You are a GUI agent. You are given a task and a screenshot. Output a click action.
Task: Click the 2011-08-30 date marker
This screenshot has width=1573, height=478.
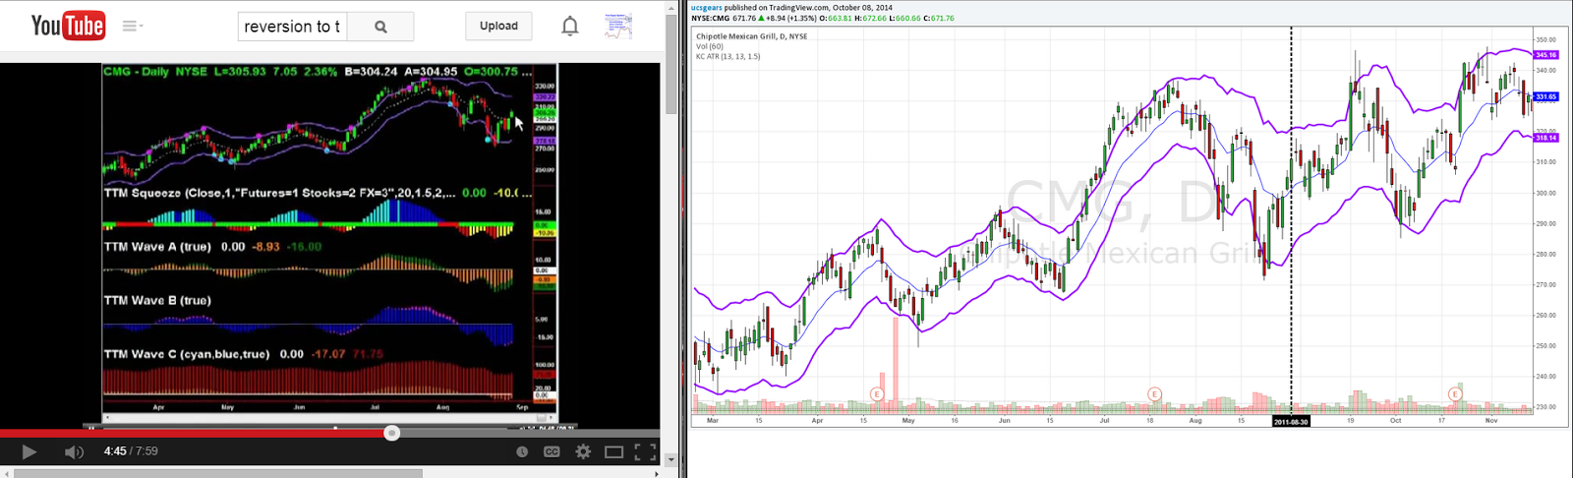pos(1291,421)
